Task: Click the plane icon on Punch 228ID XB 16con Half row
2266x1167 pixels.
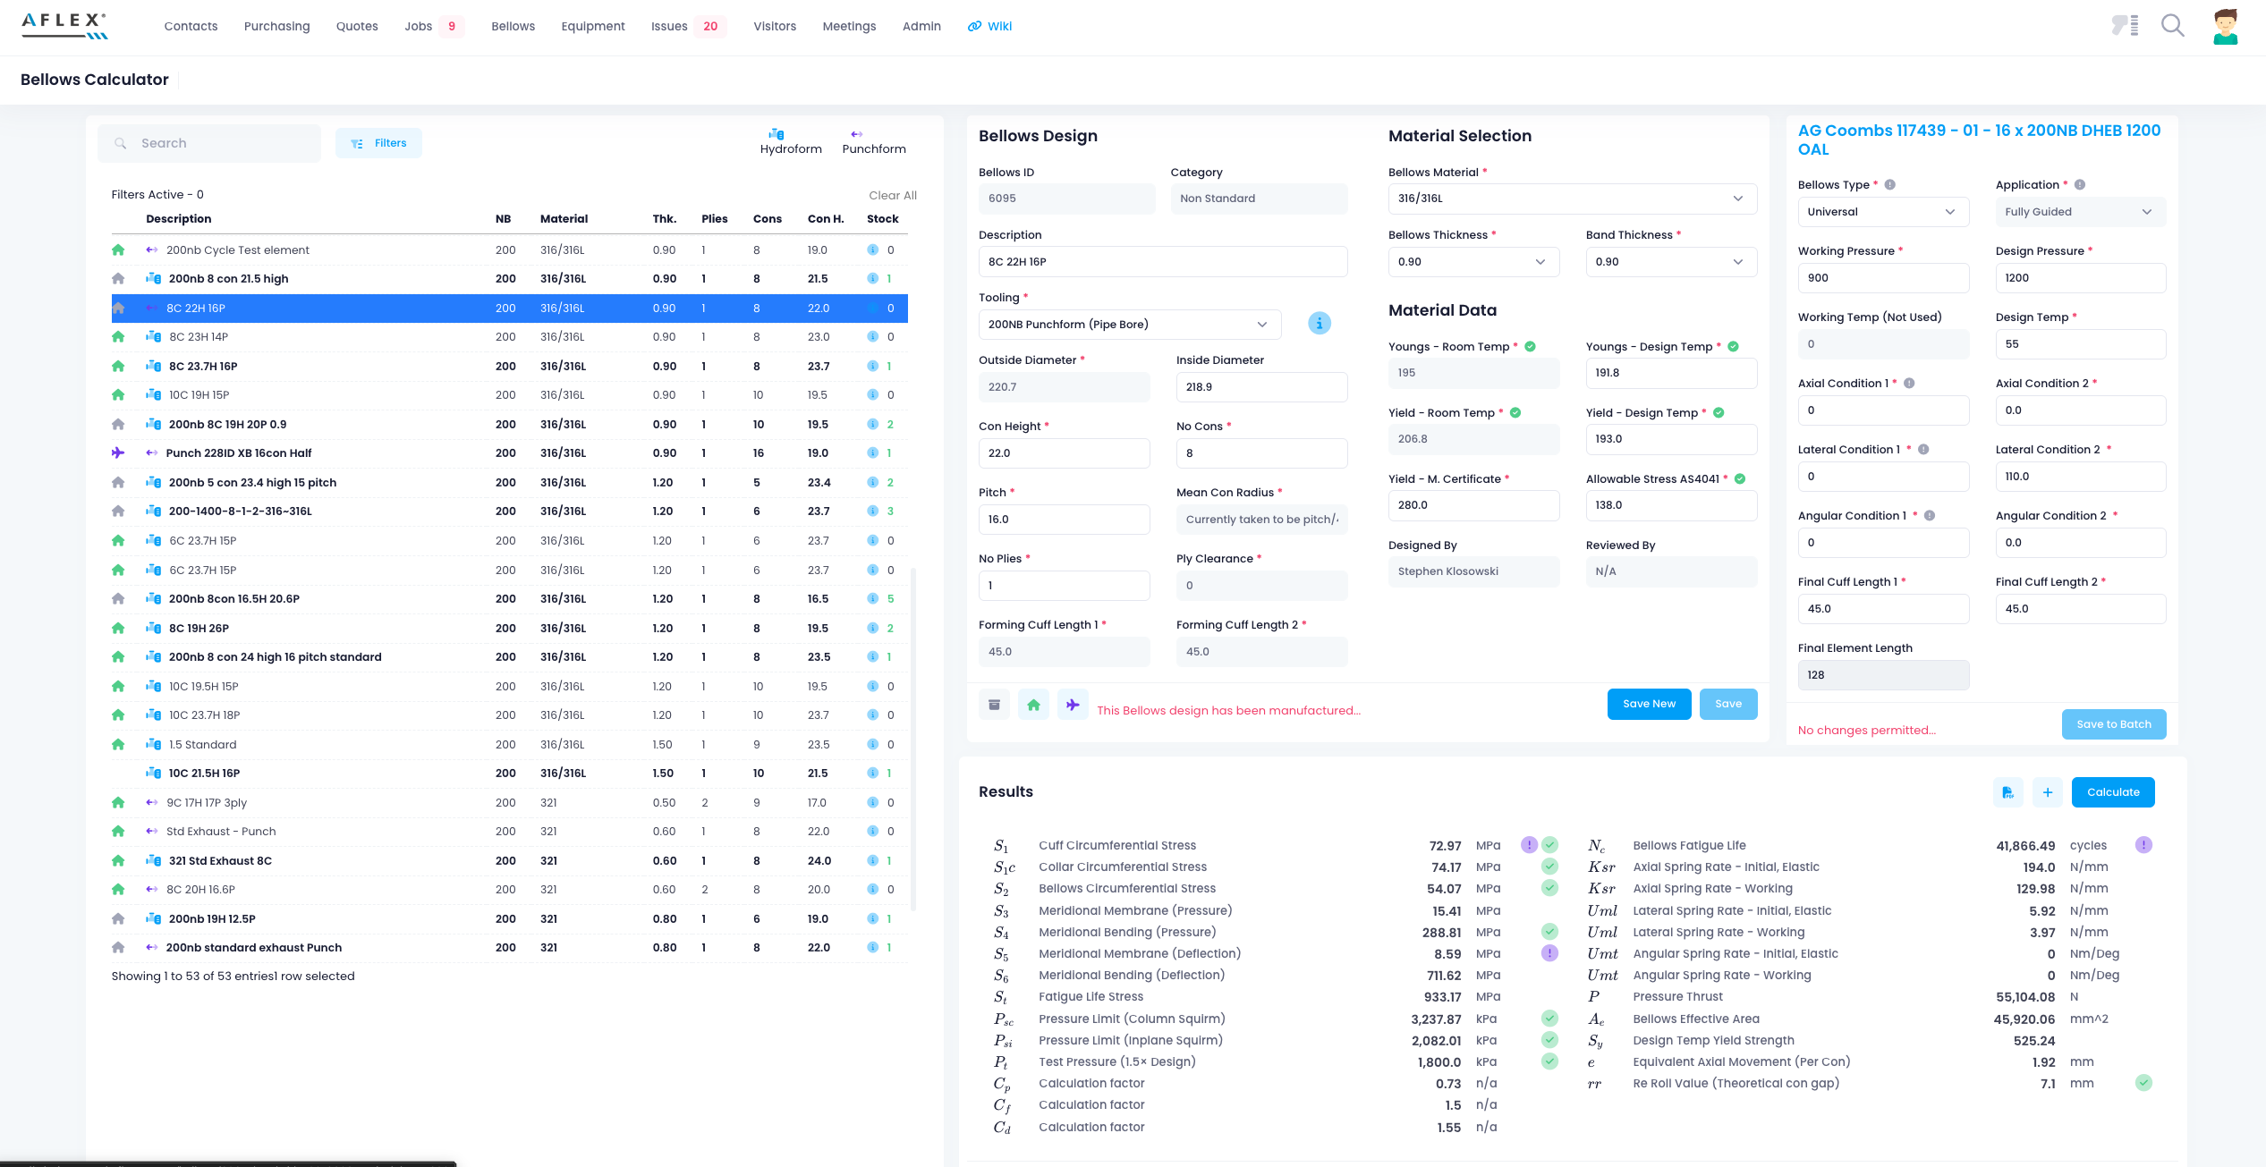Action: (118, 453)
